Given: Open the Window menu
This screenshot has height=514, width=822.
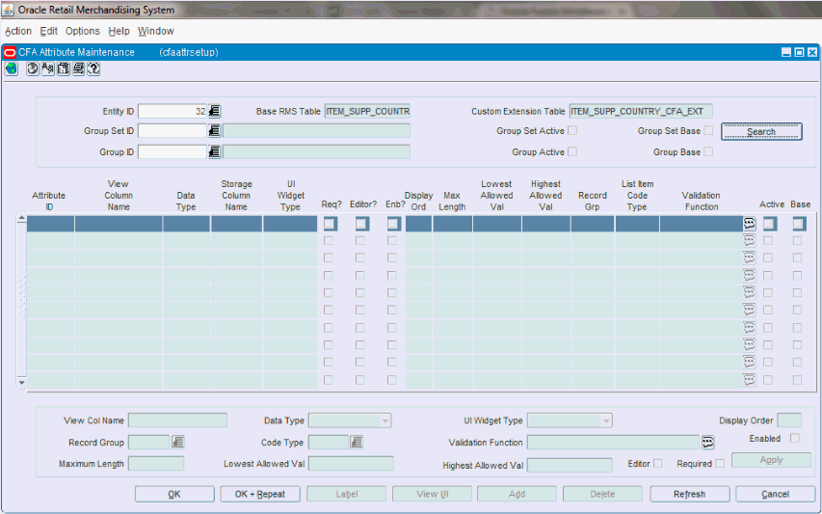Looking at the screenshot, I should [x=156, y=31].
